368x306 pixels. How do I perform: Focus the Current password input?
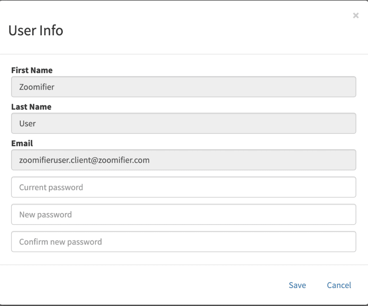pos(184,187)
